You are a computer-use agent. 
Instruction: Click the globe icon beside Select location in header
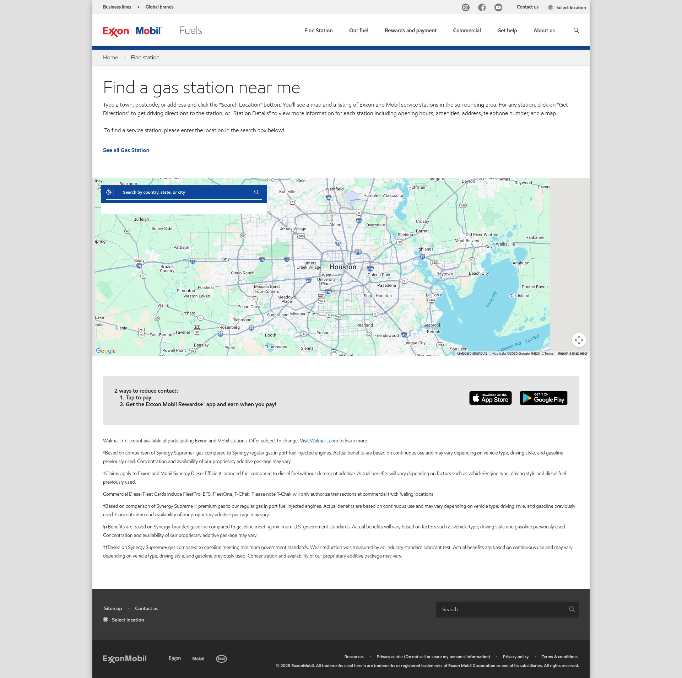click(x=551, y=7)
